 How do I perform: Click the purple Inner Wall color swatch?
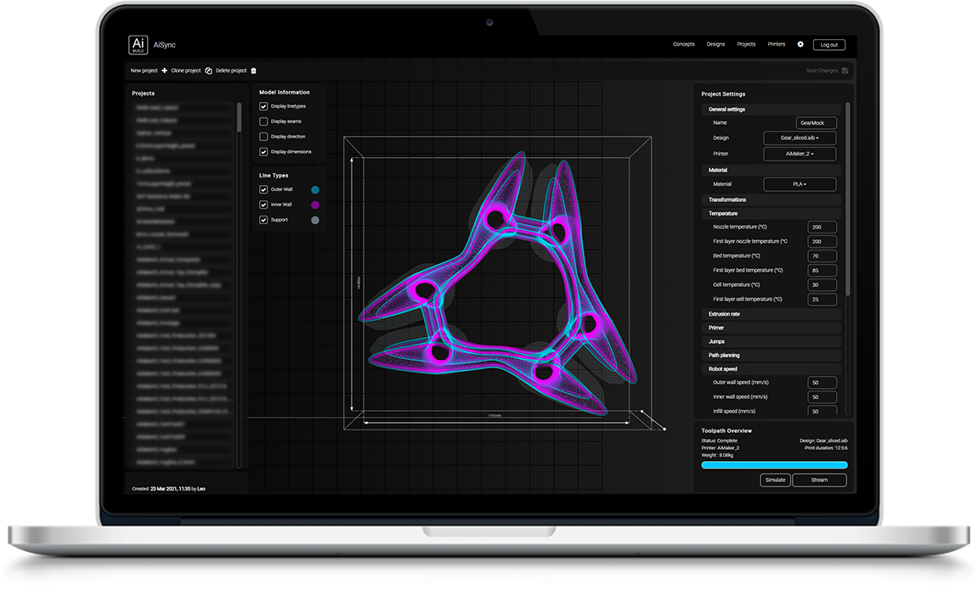tap(315, 205)
